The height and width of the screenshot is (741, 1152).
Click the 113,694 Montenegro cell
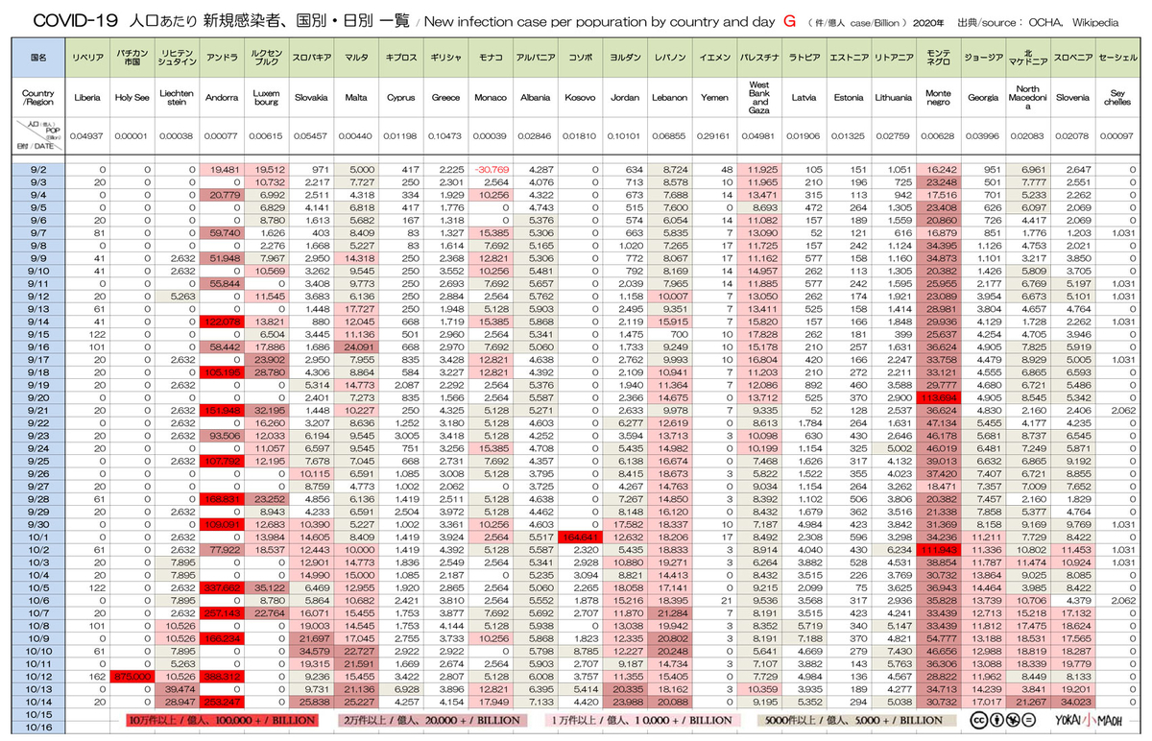coord(938,397)
